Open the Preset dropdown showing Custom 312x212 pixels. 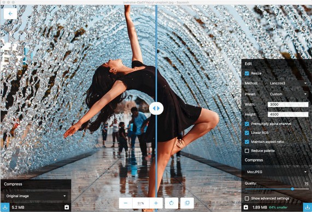click(288, 94)
